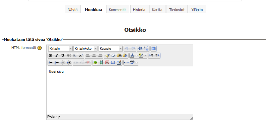266x128 pixels.
Task: Apply italic formatting
Action: (x=57, y=56)
